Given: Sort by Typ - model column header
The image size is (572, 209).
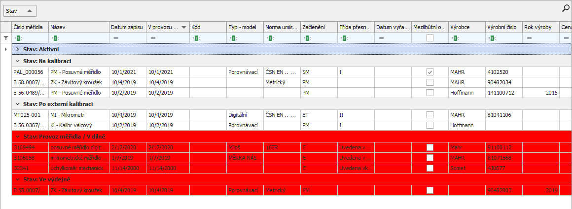Looking at the screenshot, I should pyautogui.click(x=245, y=27).
